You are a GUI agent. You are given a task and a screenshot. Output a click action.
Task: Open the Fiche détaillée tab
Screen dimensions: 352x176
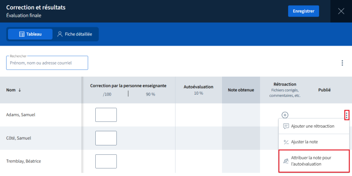(x=75, y=34)
